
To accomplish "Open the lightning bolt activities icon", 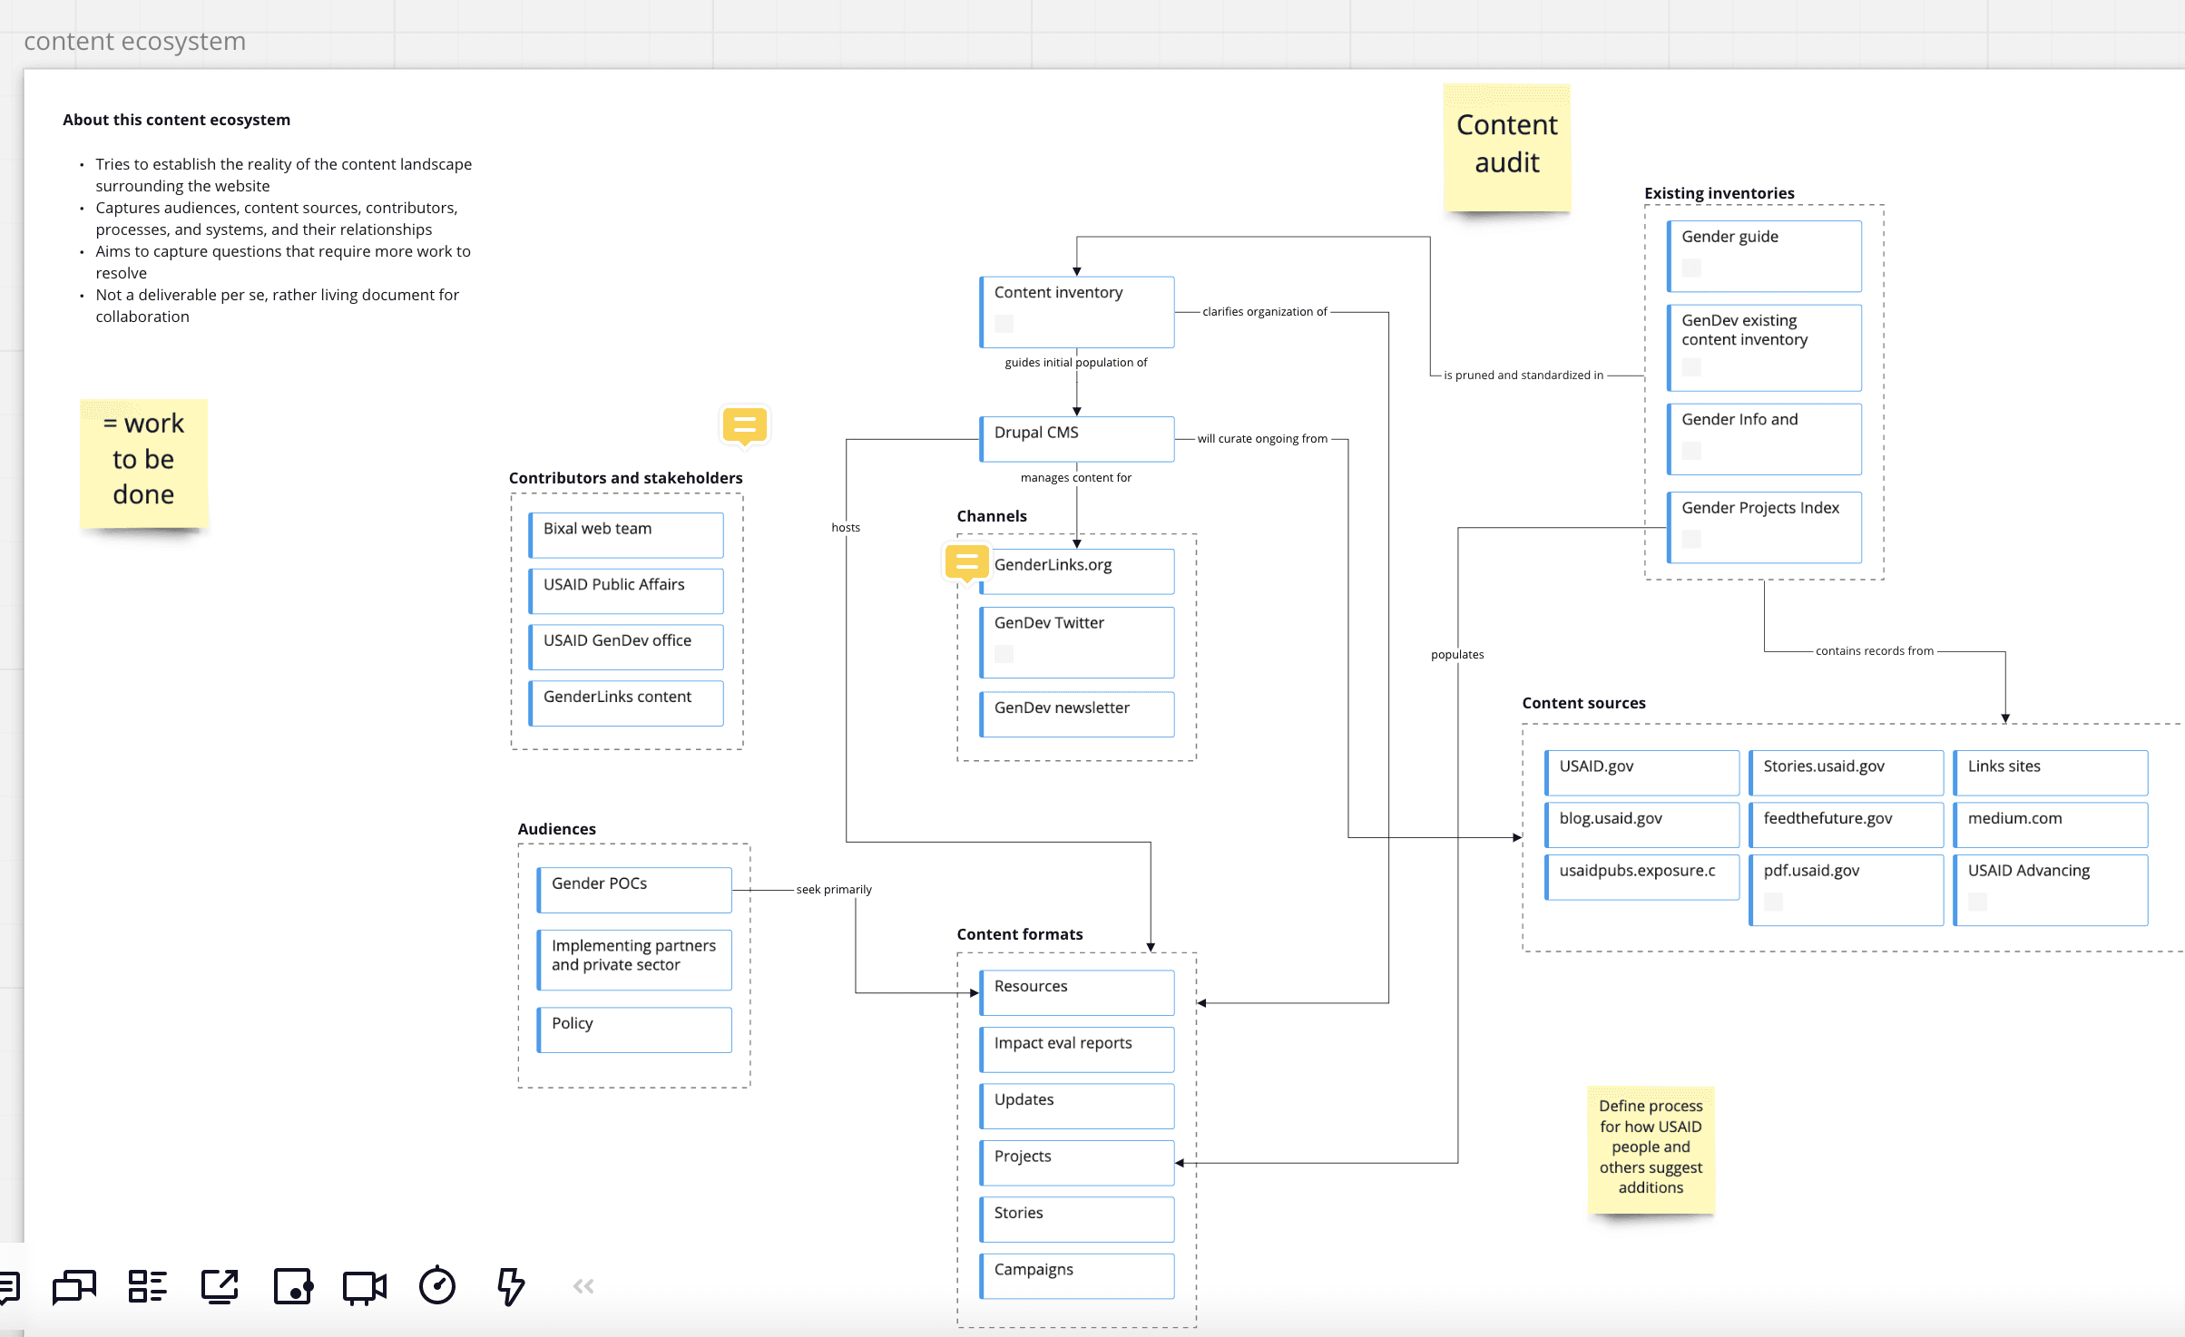I will point(511,1286).
